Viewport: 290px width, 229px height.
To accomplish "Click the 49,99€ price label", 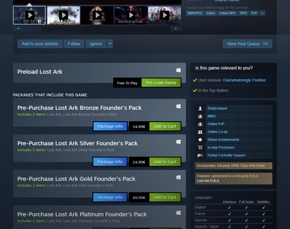I will (x=139, y=198).
